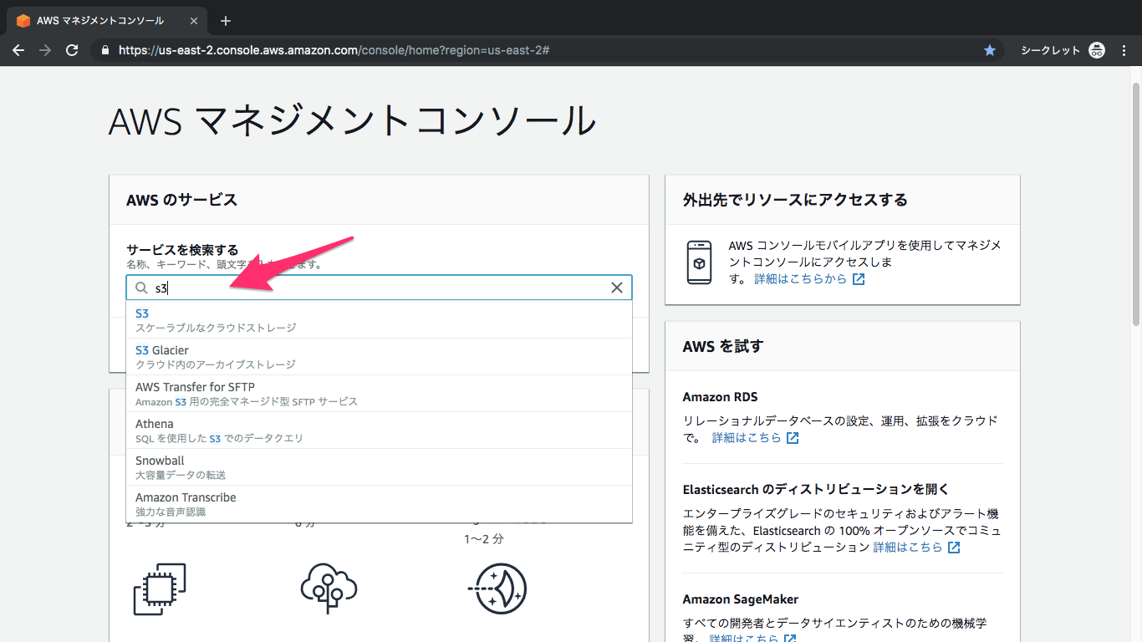Screen dimensions: 1142x642
Task: Open a new tab with the plus button
Action: tap(226, 21)
